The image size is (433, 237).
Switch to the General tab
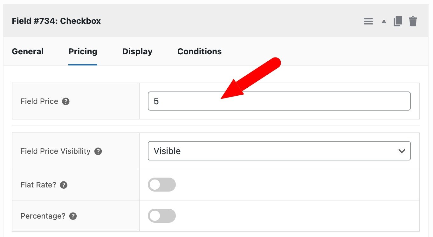coord(27,51)
